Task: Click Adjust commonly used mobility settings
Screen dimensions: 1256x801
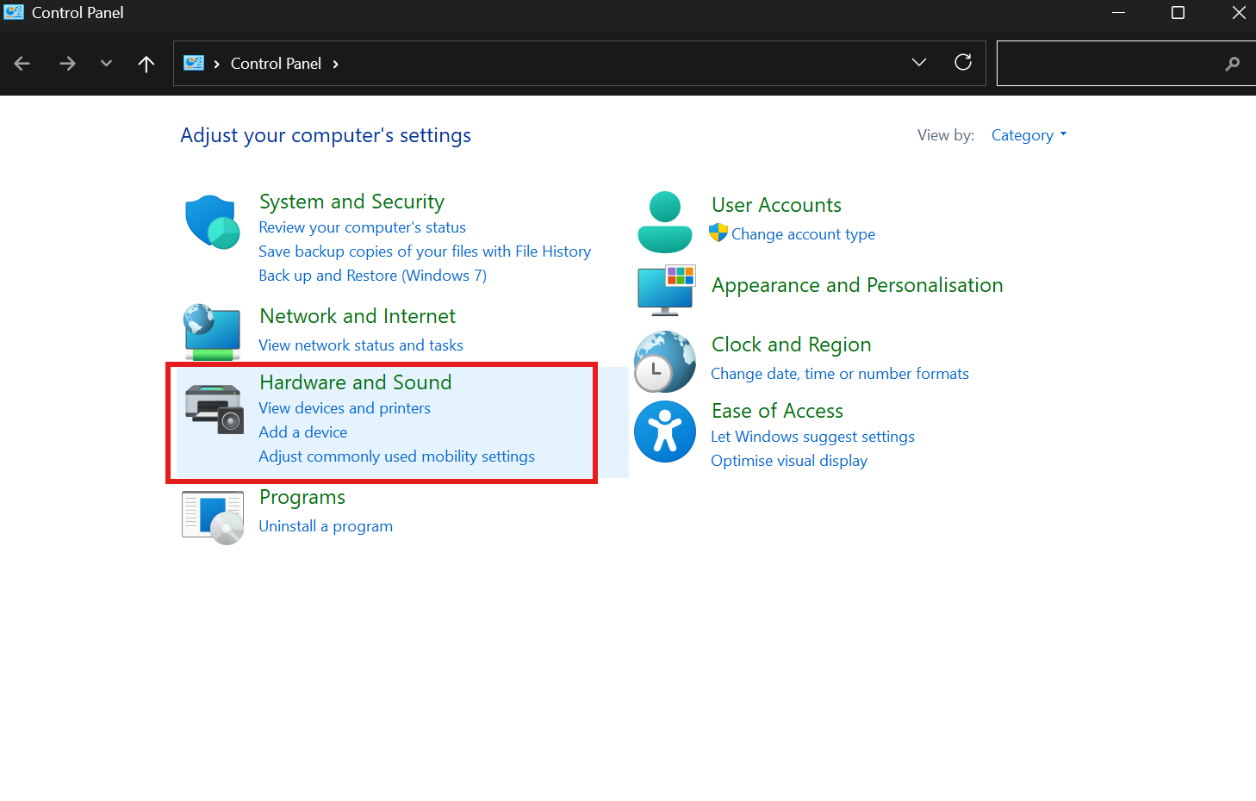Action: click(x=396, y=456)
